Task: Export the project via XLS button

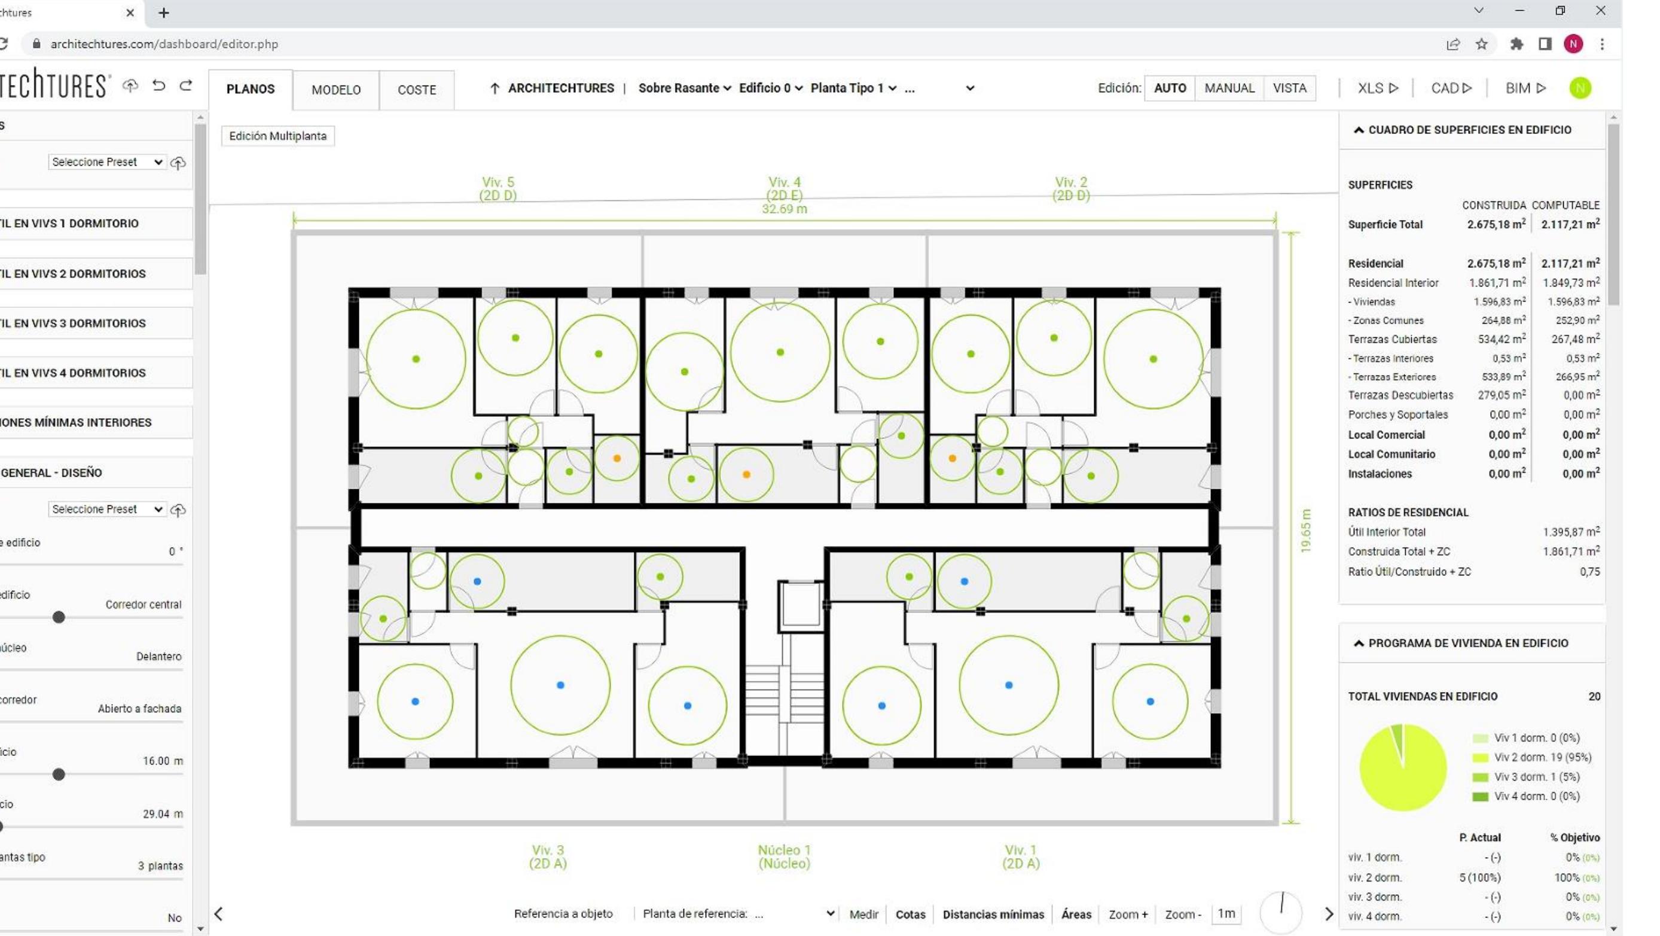Action: click(x=1377, y=89)
